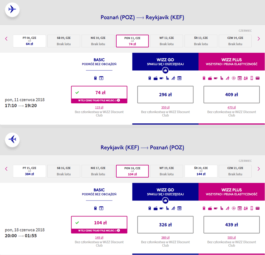The width and height of the screenshot is (265, 255).
Task: Click WIZZ PLUS credit card icon, return flight
Action: pos(258,208)
